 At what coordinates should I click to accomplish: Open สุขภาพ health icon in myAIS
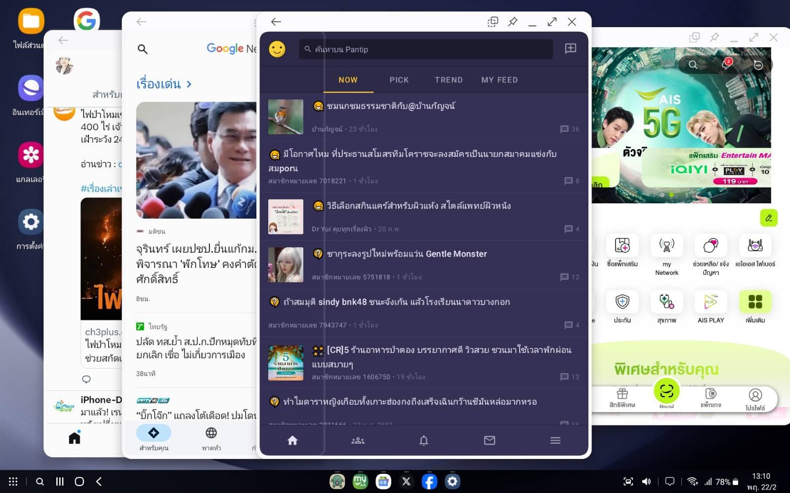coord(666,307)
